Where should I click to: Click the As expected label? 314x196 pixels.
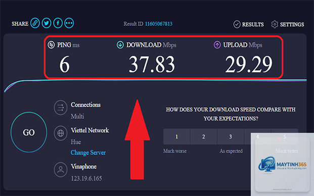coord(231,151)
